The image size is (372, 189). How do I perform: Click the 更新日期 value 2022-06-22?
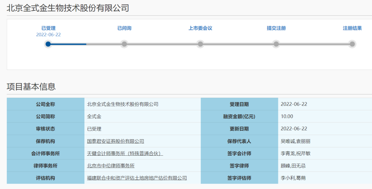[x=294, y=129]
